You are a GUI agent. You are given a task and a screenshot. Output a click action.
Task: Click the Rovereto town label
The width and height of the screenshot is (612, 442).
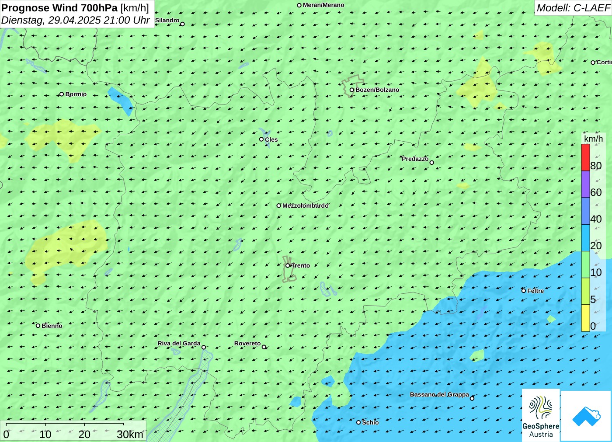(247, 343)
